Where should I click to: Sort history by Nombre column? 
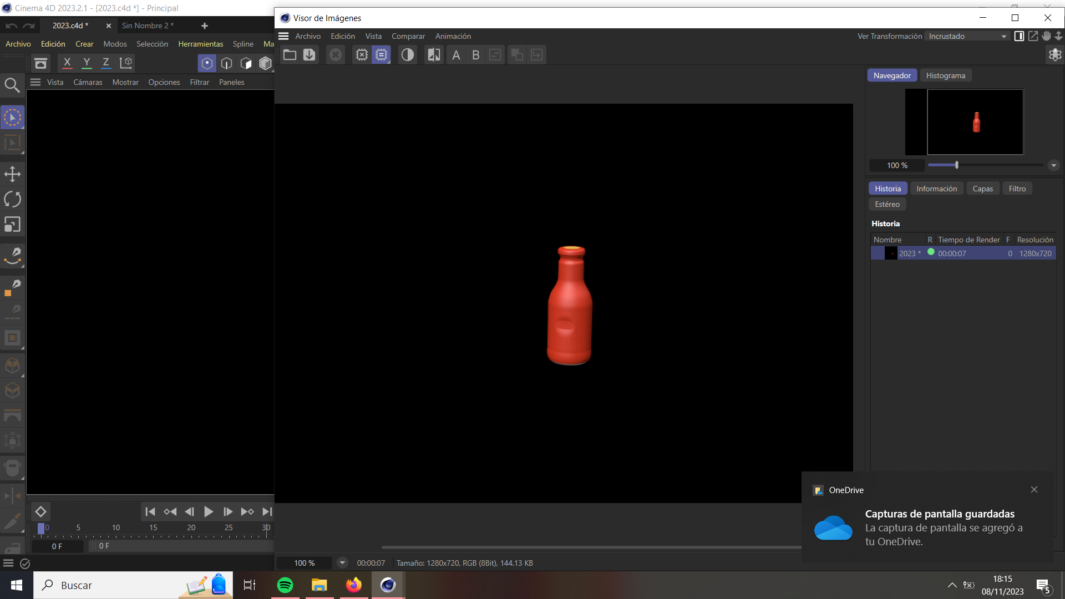coord(887,240)
